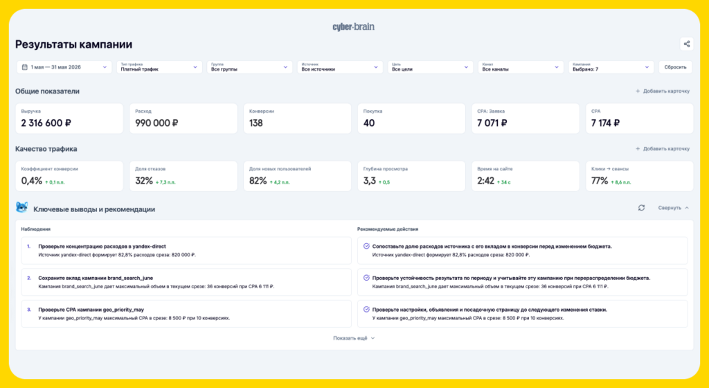Select the 'Клики → сеансы' card 77%

639,176
